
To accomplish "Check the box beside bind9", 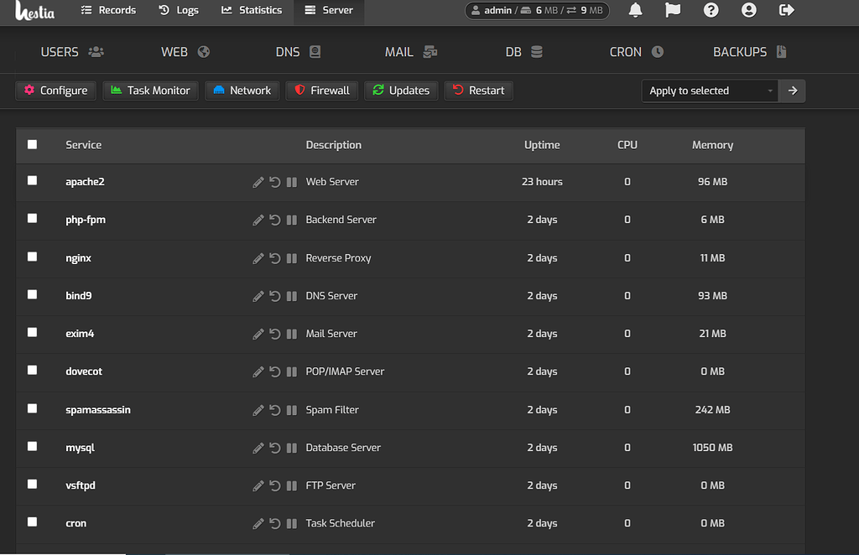I will click(x=33, y=294).
